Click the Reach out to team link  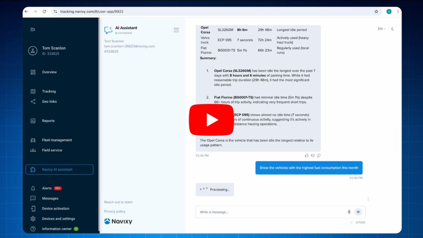(118, 202)
